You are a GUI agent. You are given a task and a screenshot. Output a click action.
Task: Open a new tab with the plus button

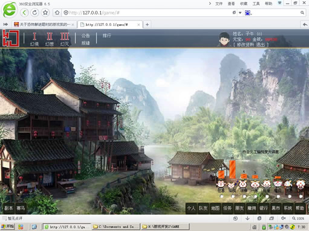[147, 25]
